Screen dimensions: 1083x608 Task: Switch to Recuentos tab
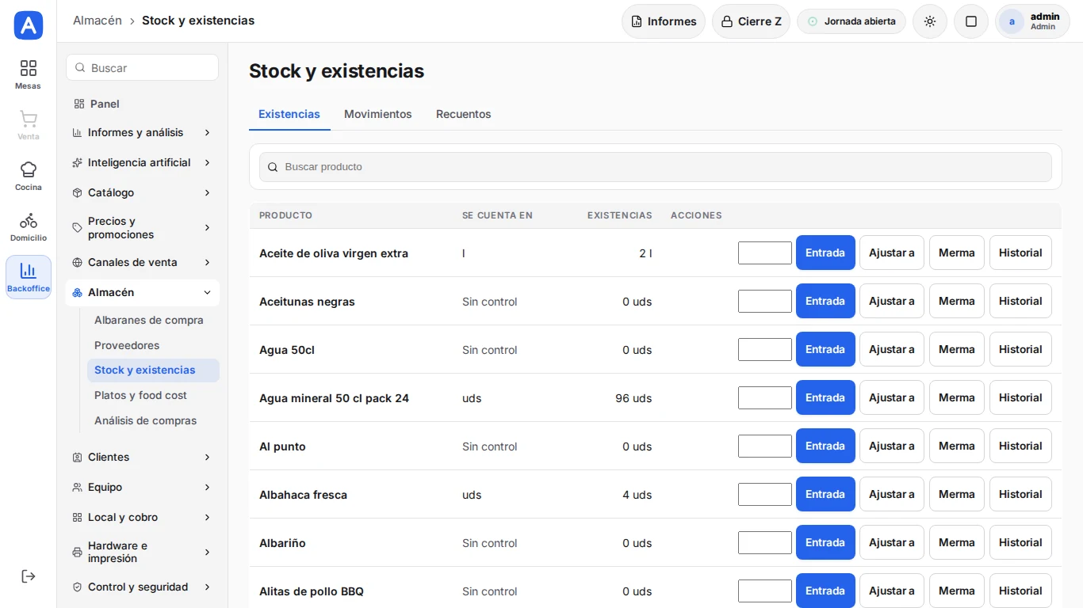[x=464, y=114]
